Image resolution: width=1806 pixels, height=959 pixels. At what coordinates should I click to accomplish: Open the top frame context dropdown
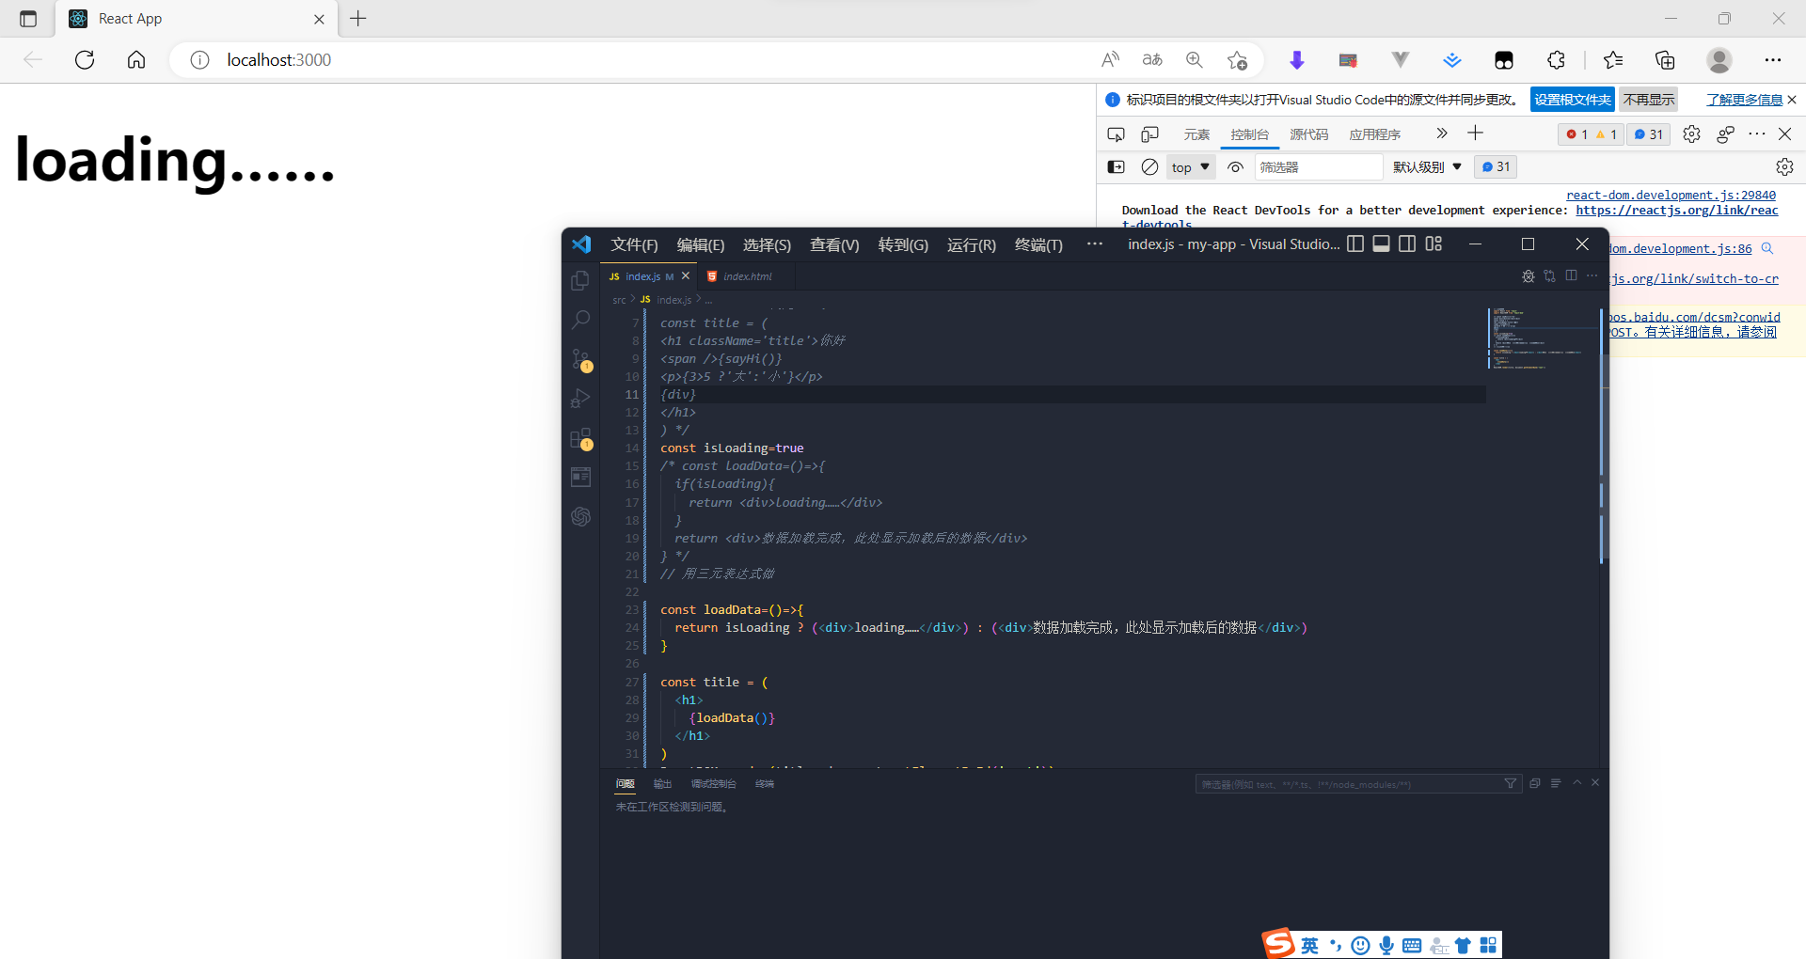pos(1190,166)
